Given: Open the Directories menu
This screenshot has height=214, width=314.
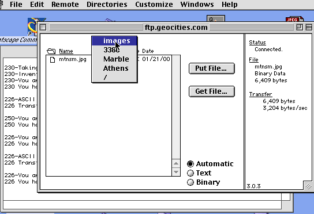Looking at the screenshot, I should pos(107,4).
